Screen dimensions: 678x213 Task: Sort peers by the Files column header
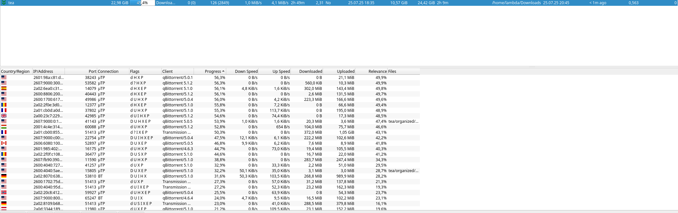click(x=403, y=71)
